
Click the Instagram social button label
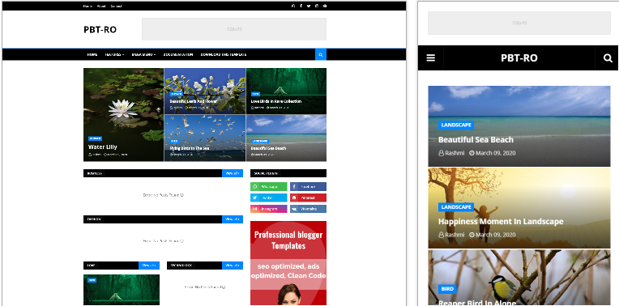click(269, 209)
